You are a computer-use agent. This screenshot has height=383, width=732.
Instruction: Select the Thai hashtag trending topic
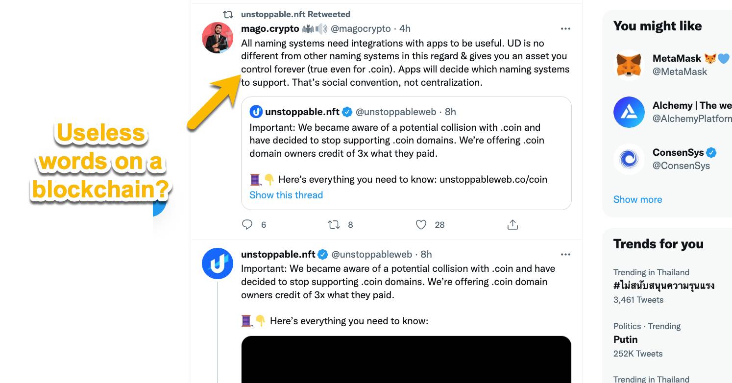point(663,286)
